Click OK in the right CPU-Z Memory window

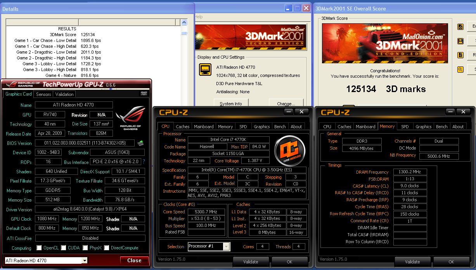click(451, 262)
